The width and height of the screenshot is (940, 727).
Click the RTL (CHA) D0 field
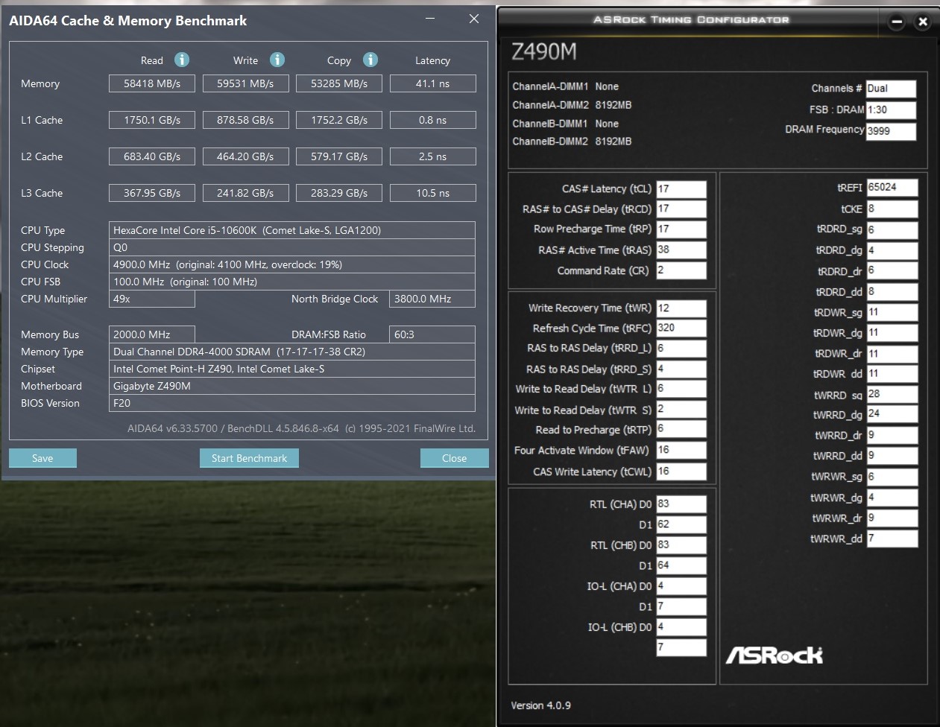coord(681,504)
